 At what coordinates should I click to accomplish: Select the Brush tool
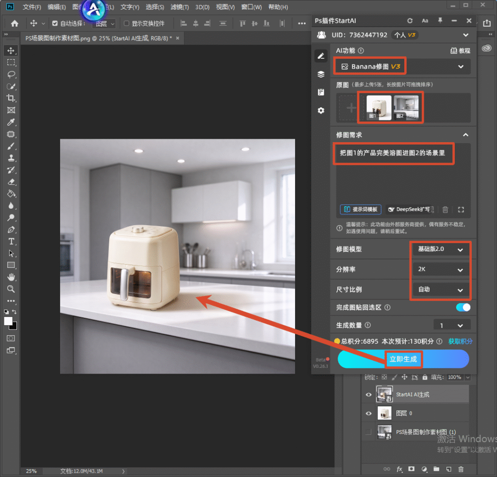click(x=11, y=146)
